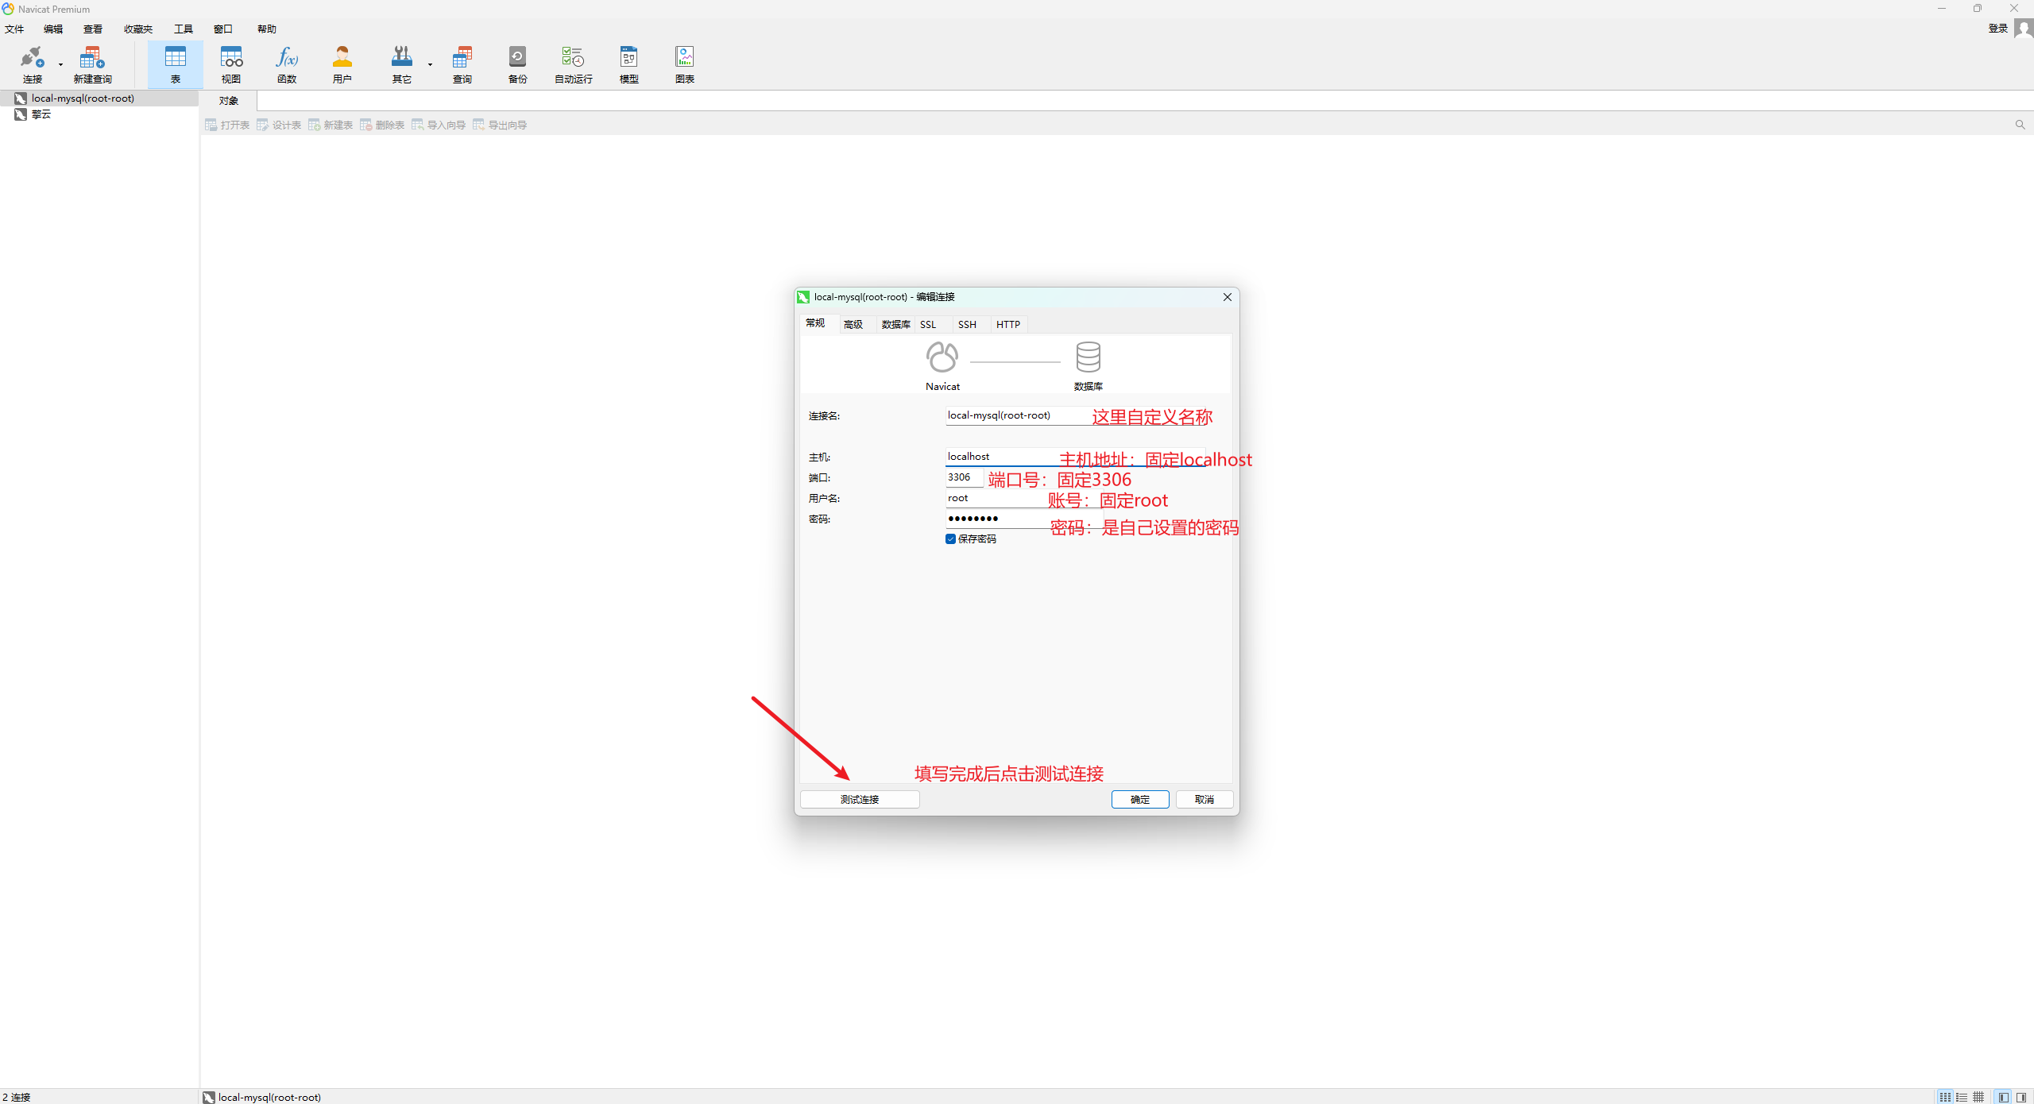Uncheck the 保存密码 (Save Password) checkbox
Image resolution: width=2034 pixels, height=1104 pixels.
click(950, 538)
